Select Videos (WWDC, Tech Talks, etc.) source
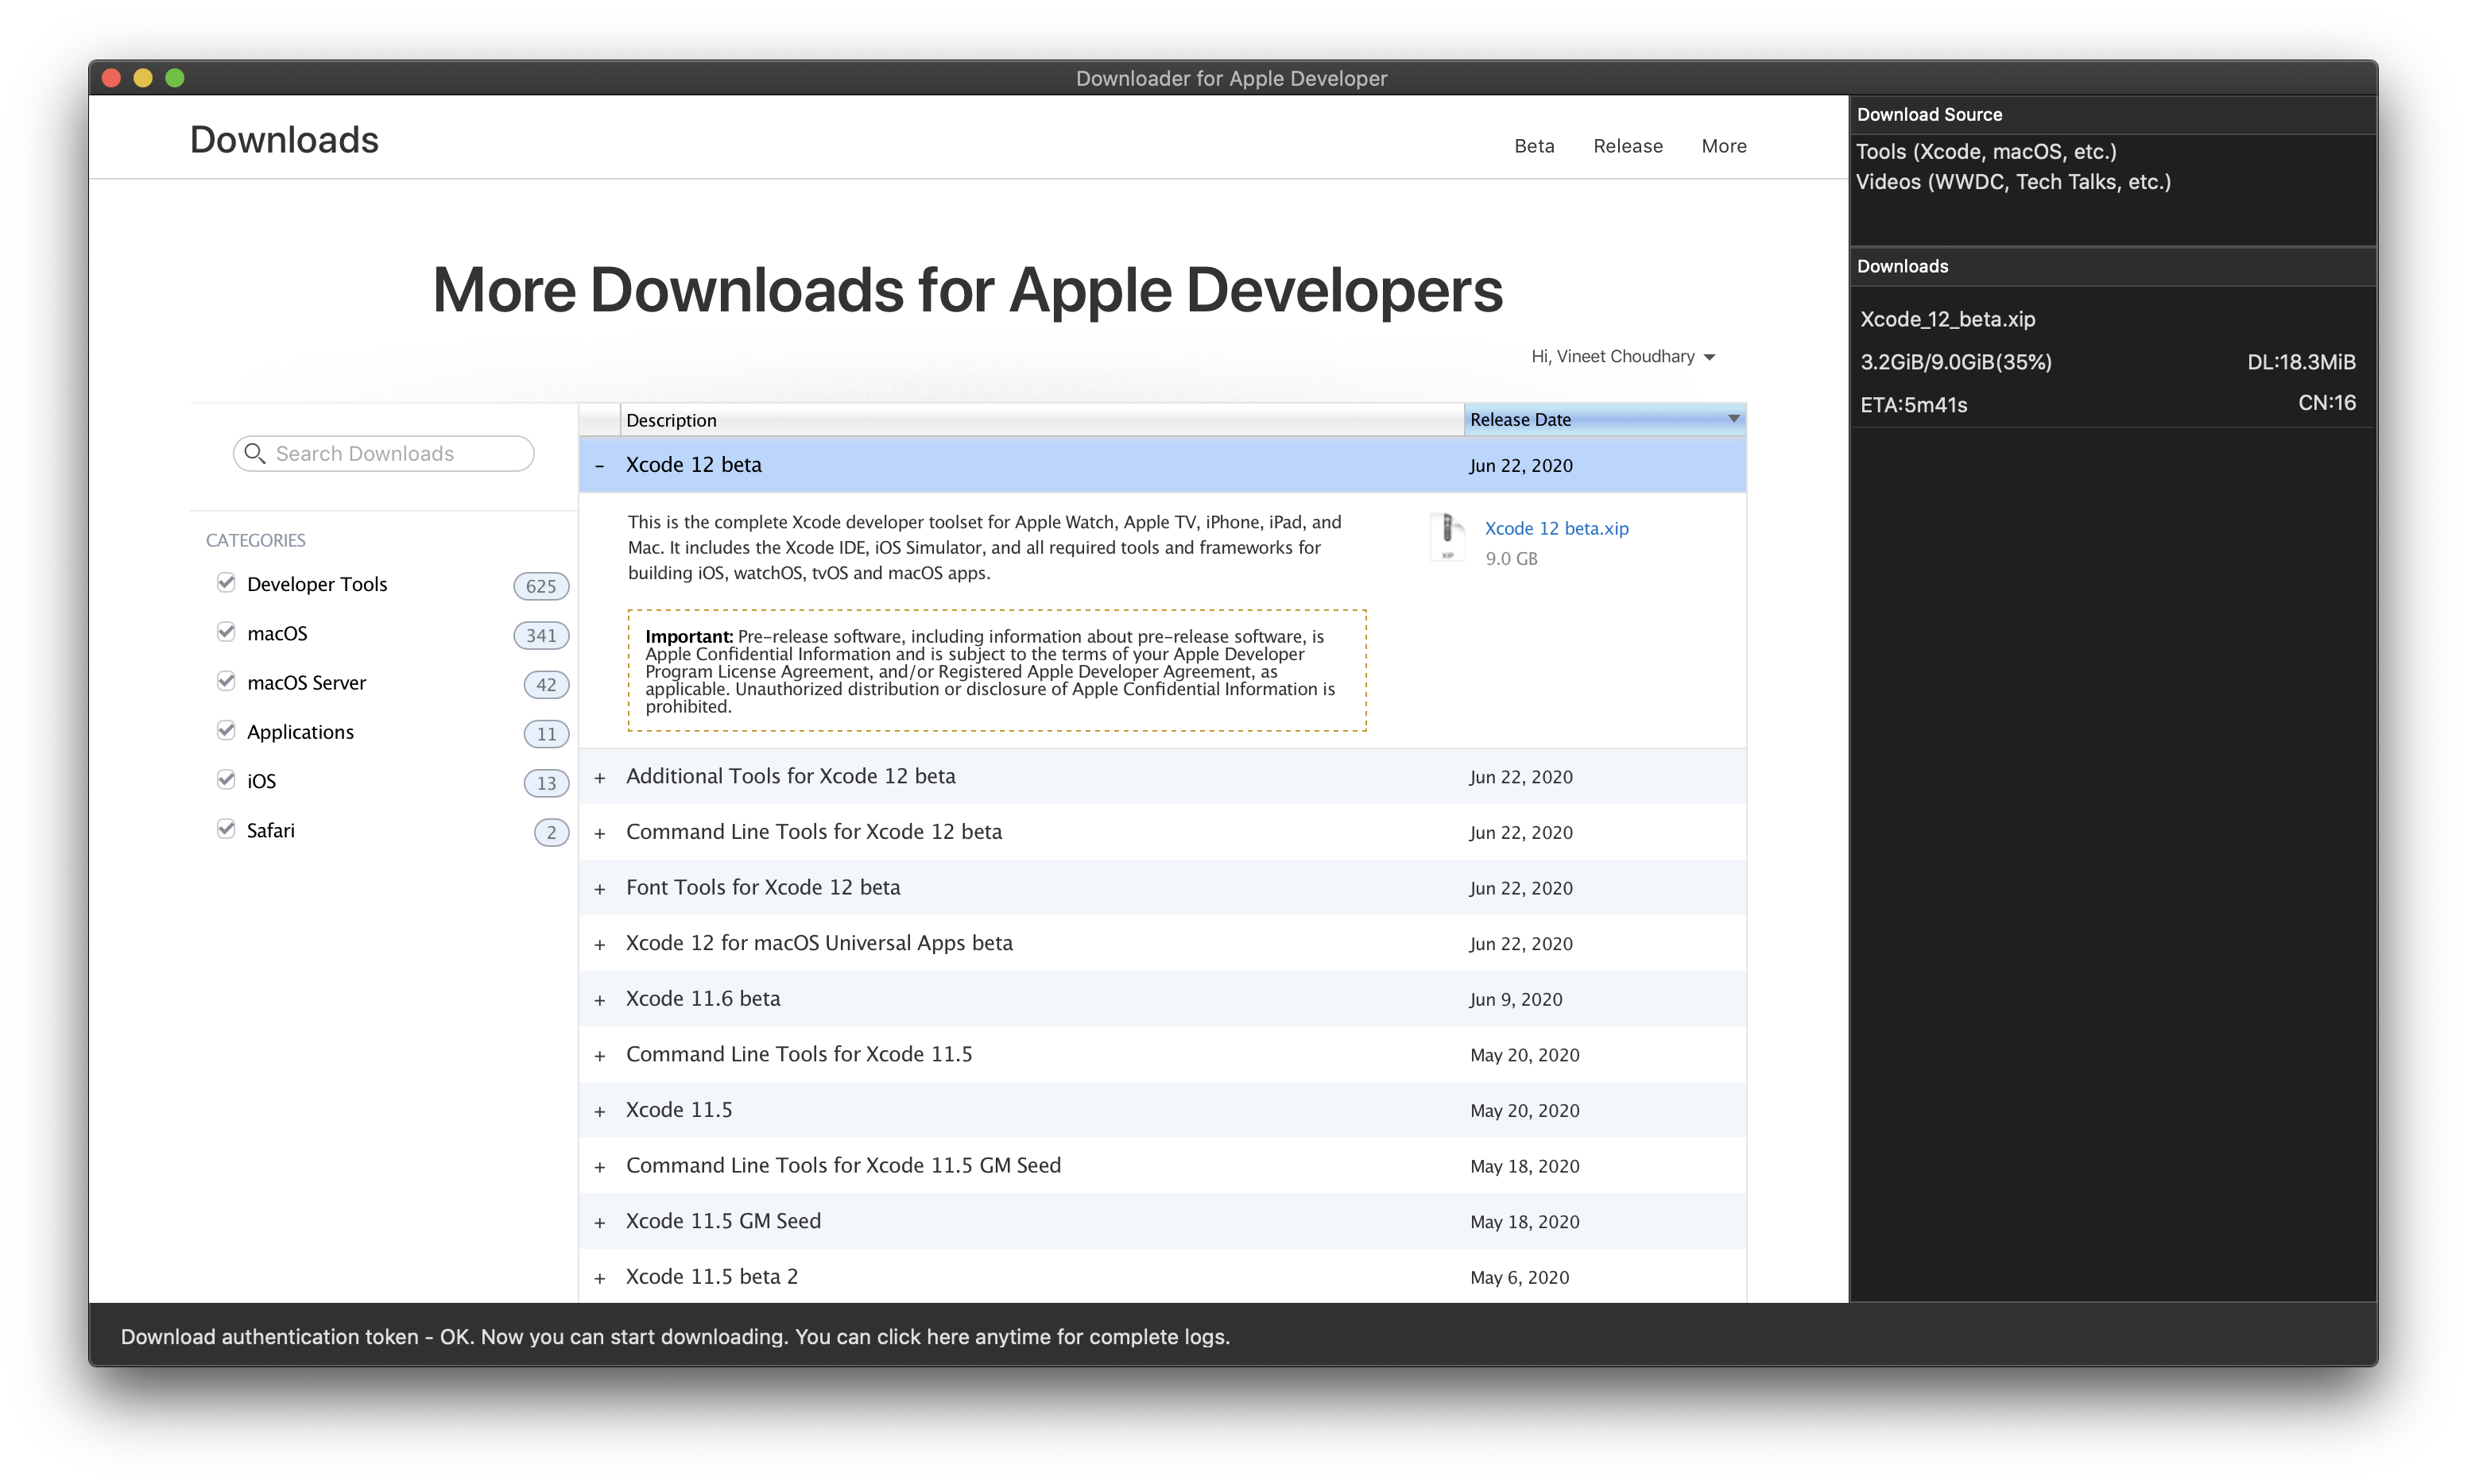The width and height of the screenshot is (2467, 1484). tap(2013, 182)
